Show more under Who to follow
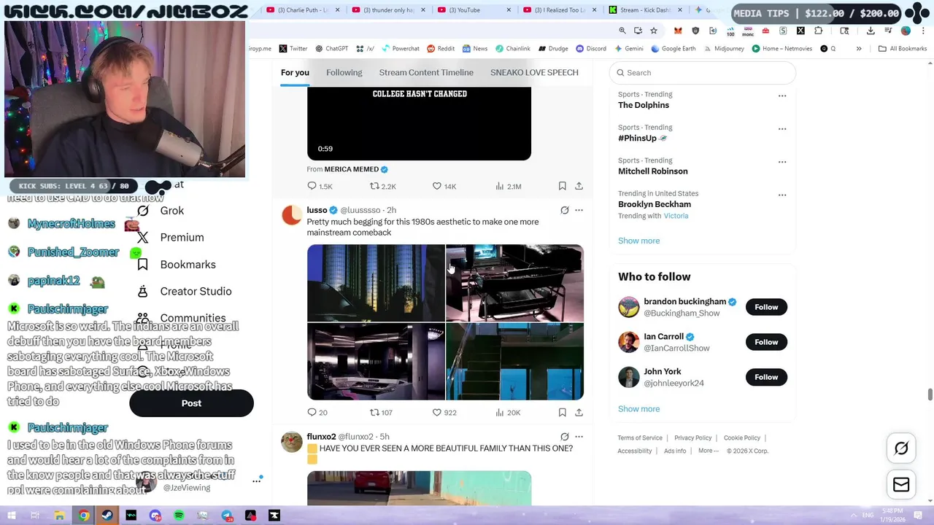Viewport: 934px width, 525px height. [638, 409]
